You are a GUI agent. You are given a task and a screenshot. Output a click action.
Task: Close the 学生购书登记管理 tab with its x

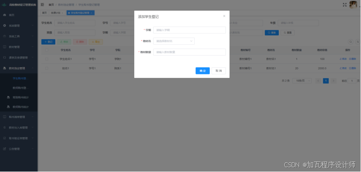pos(91,13)
